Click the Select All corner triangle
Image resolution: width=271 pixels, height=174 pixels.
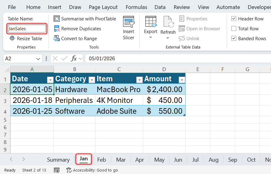pos(7,69)
